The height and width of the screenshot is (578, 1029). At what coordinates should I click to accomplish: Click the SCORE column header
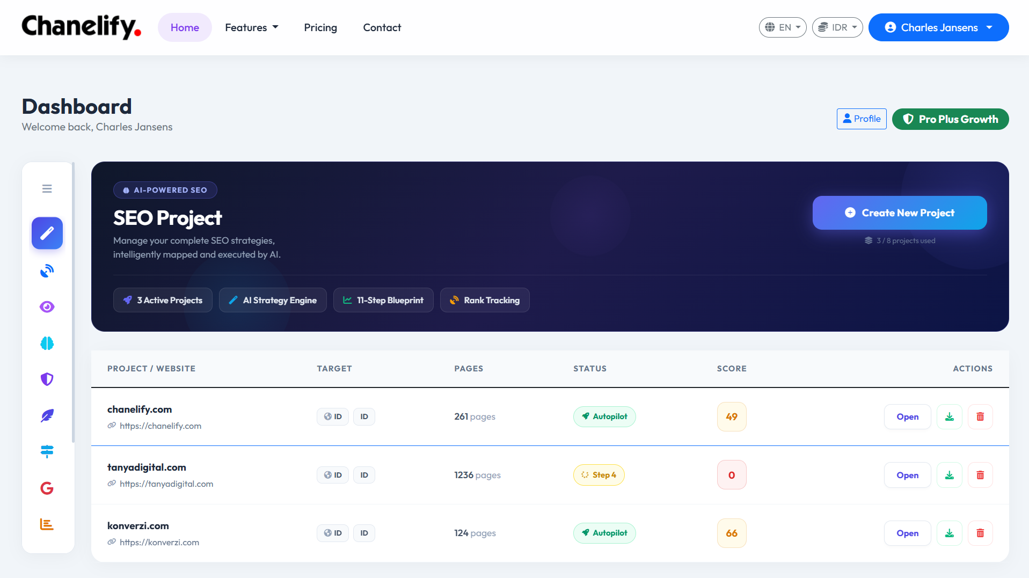pos(732,369)
